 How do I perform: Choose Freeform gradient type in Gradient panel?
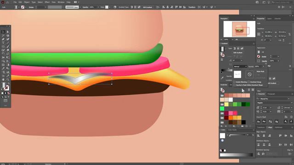[242, 49]
